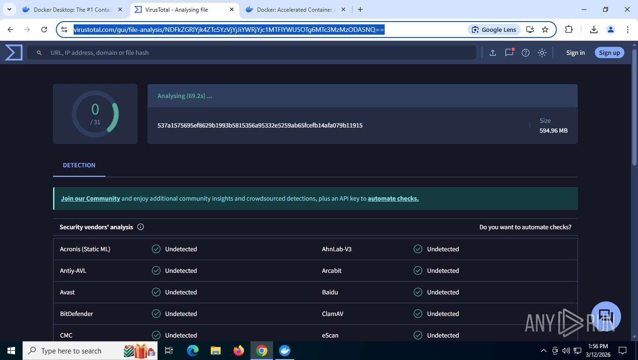Click the Join our Community link
Viewport: 638px width, 360px height.
click(x=91, y=198)
